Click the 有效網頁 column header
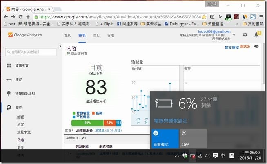This screenshot has height=164, width=267. [82, 146]
